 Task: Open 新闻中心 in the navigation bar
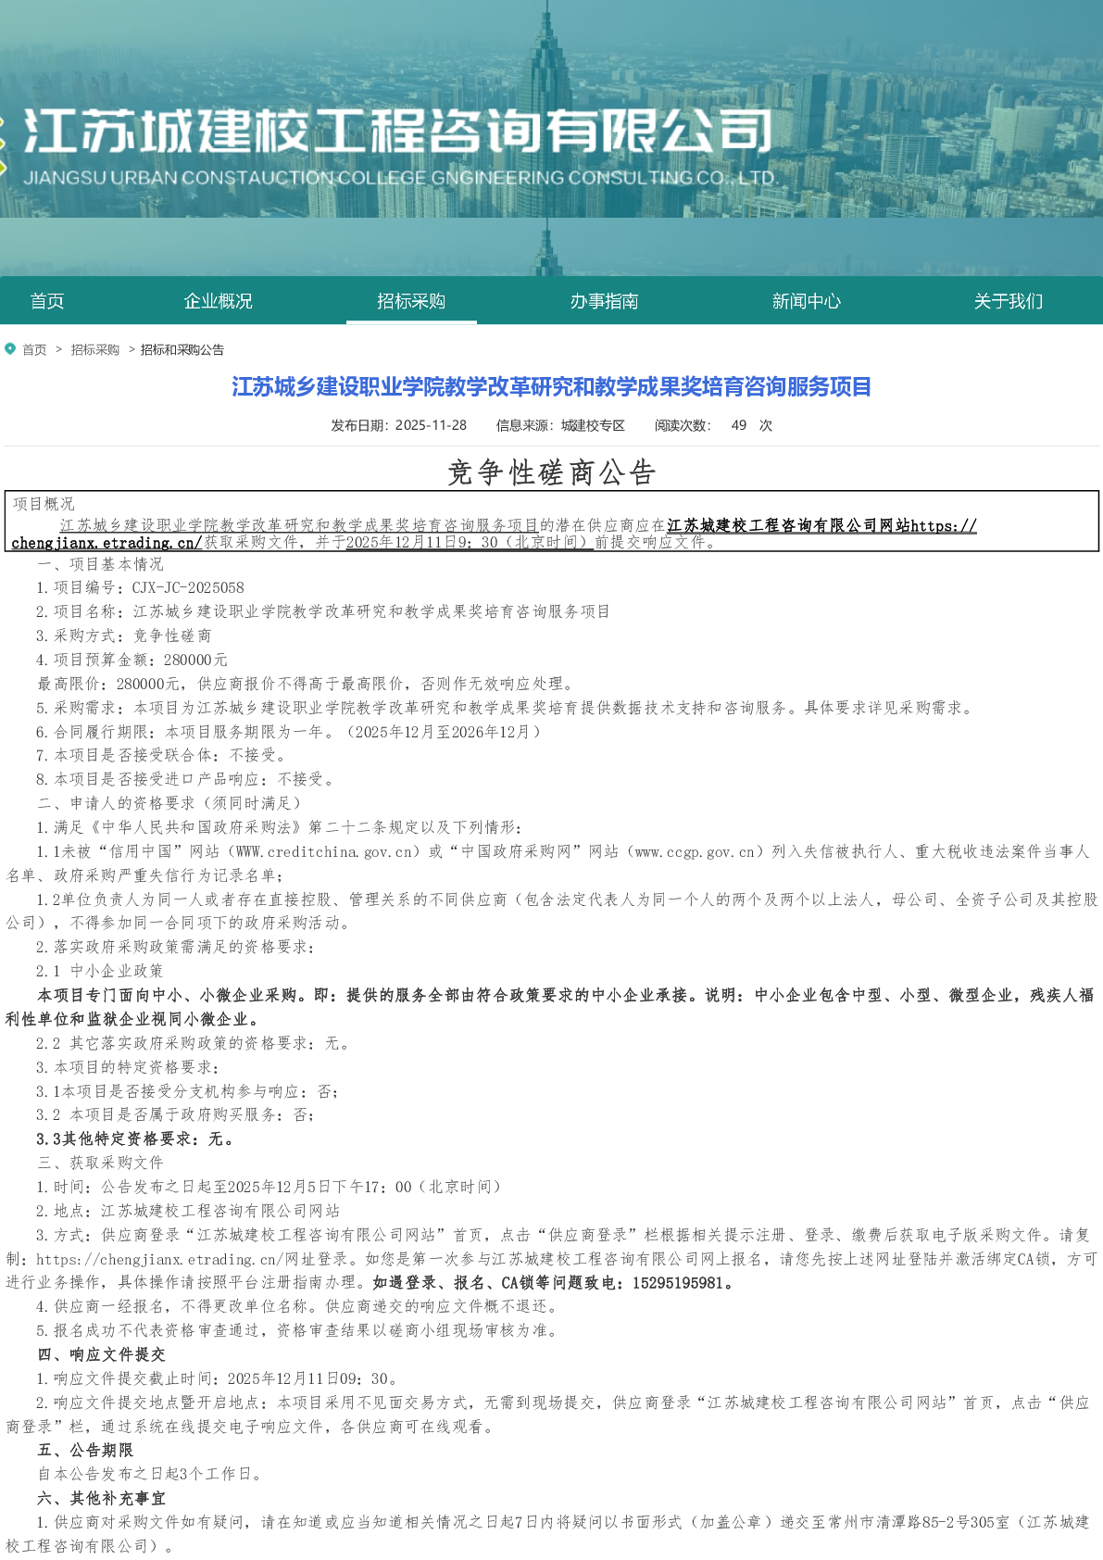tap(806, 301)
